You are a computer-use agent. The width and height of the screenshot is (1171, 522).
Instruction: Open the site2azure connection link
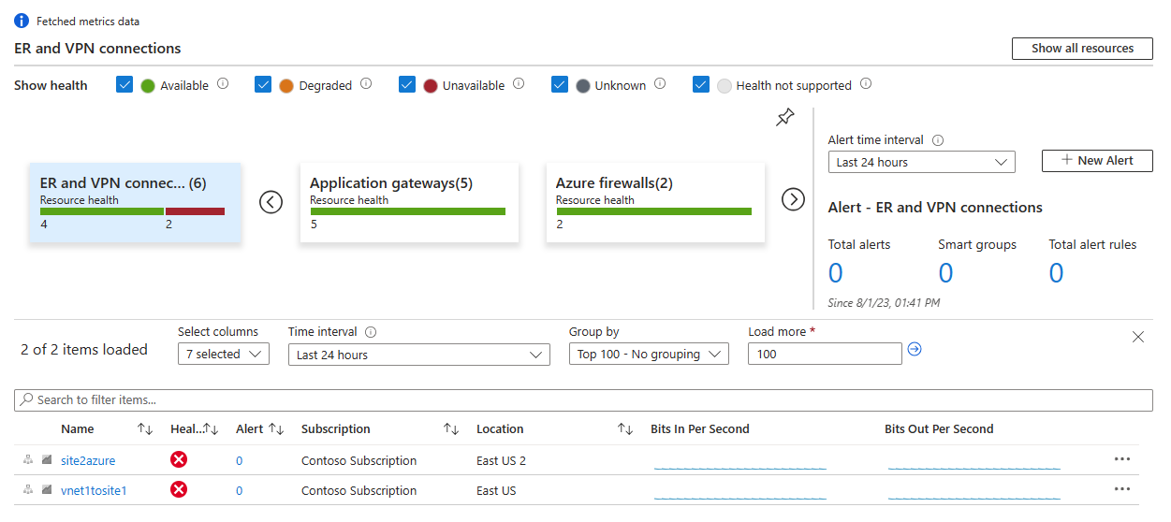[x=88, y=460]
